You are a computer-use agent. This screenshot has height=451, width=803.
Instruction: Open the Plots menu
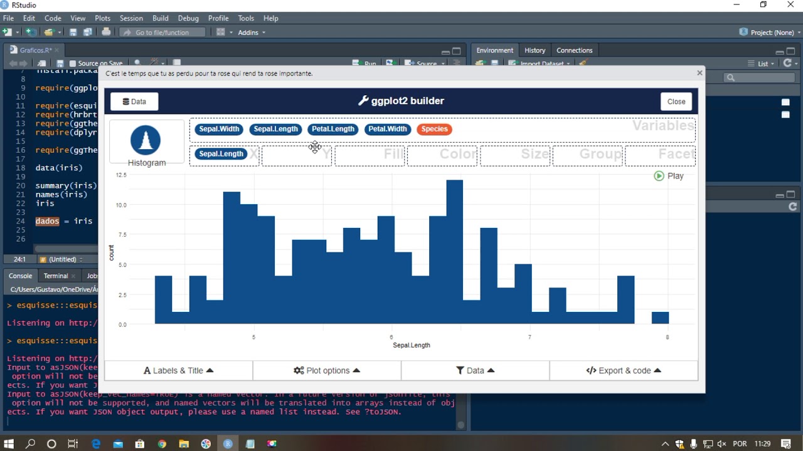point(102,18)
